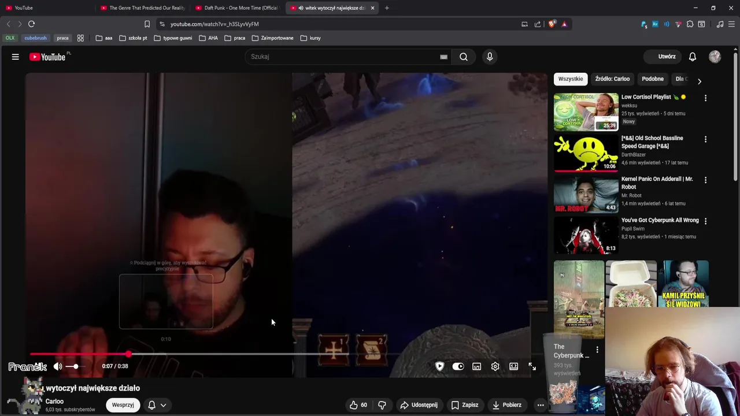Click the page vertical scrollbar

click(x=735, y=116)
